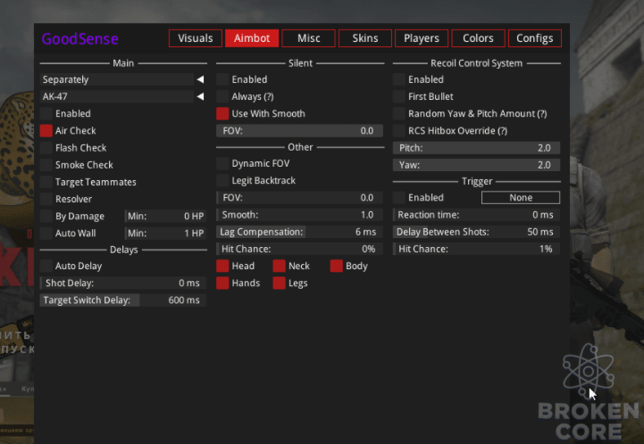Open the Misc tab
The image size is (644, 444).
coord(308,38)
